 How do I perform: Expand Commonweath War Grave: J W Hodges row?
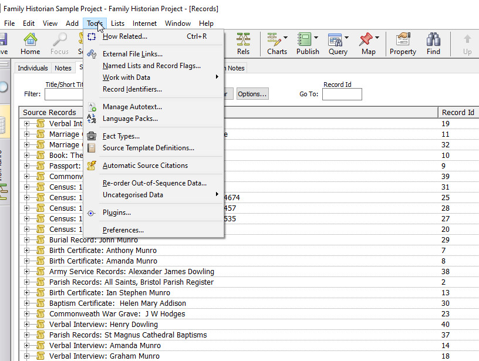coord(26,313)
